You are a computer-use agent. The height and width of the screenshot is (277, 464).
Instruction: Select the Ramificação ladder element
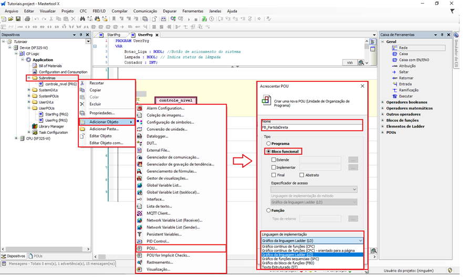[x=409, y=90]
